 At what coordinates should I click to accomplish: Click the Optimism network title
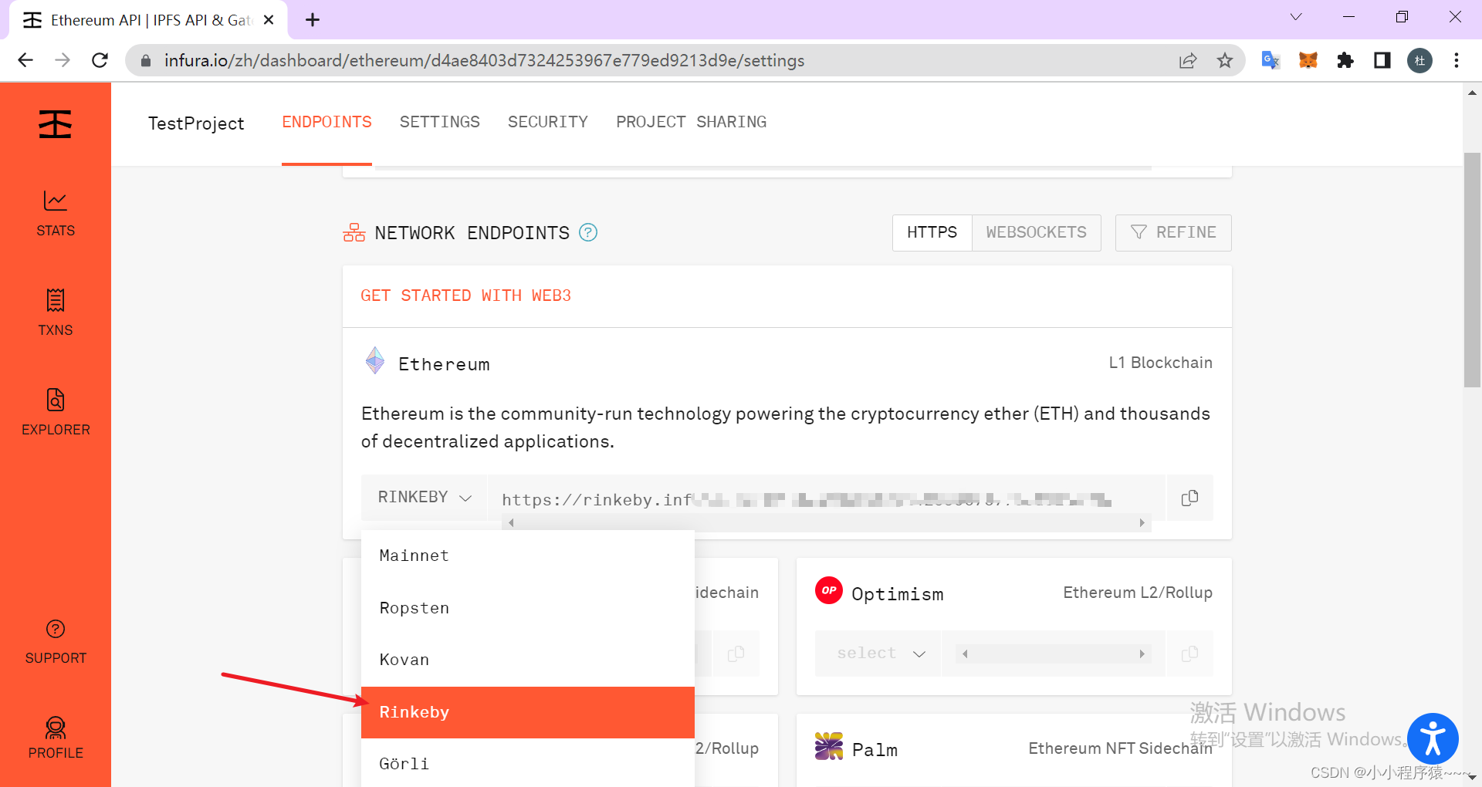point(898,594)
